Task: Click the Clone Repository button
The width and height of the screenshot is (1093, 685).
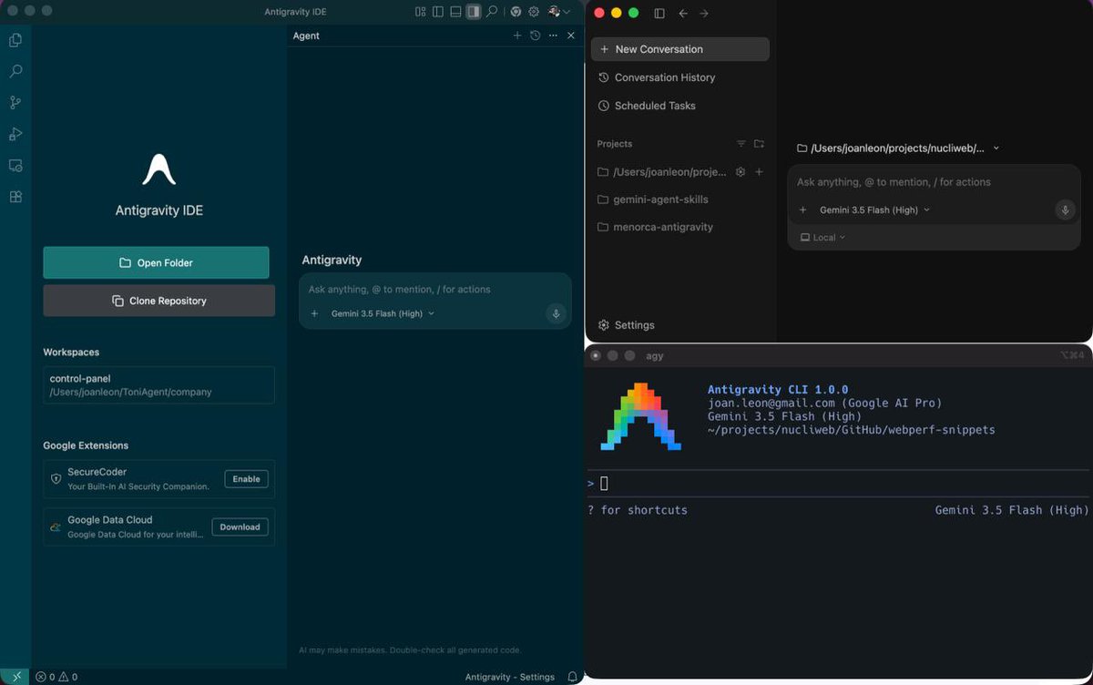Action: tap(158, 301)
